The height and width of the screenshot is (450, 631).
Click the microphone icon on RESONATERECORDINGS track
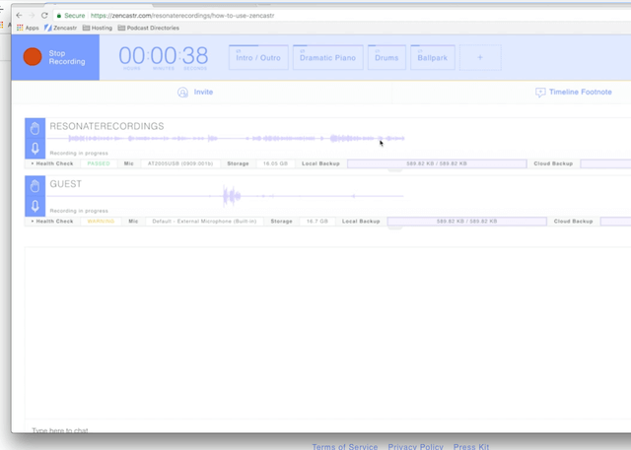35,150
